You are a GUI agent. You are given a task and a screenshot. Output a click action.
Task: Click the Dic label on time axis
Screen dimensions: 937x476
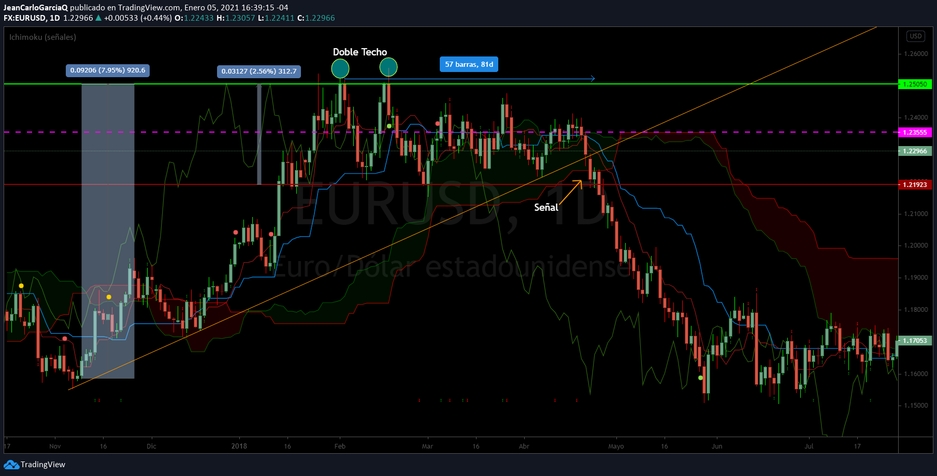151,446
